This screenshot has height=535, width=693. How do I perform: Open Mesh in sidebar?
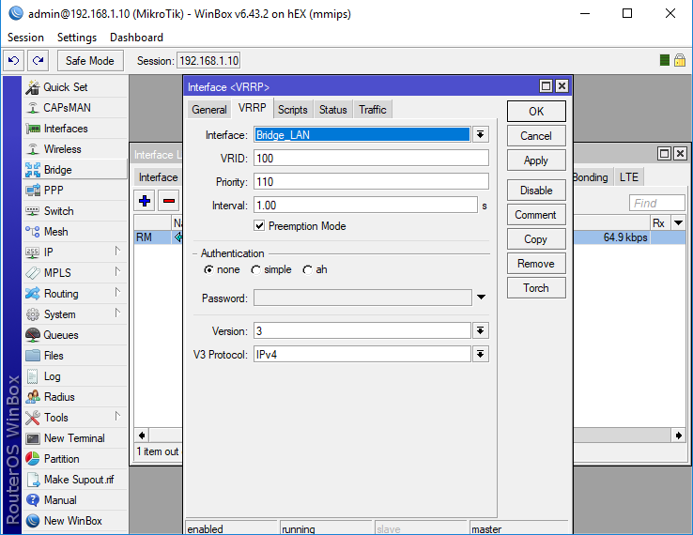[75, 232]
